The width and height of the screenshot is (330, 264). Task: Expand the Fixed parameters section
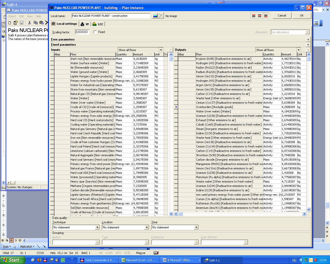click(308, 45)
